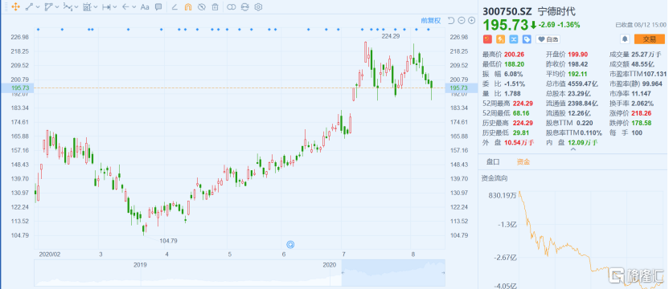Click the orange lightning bolt icon
The image size is (669, 289).
click(500, 39)
